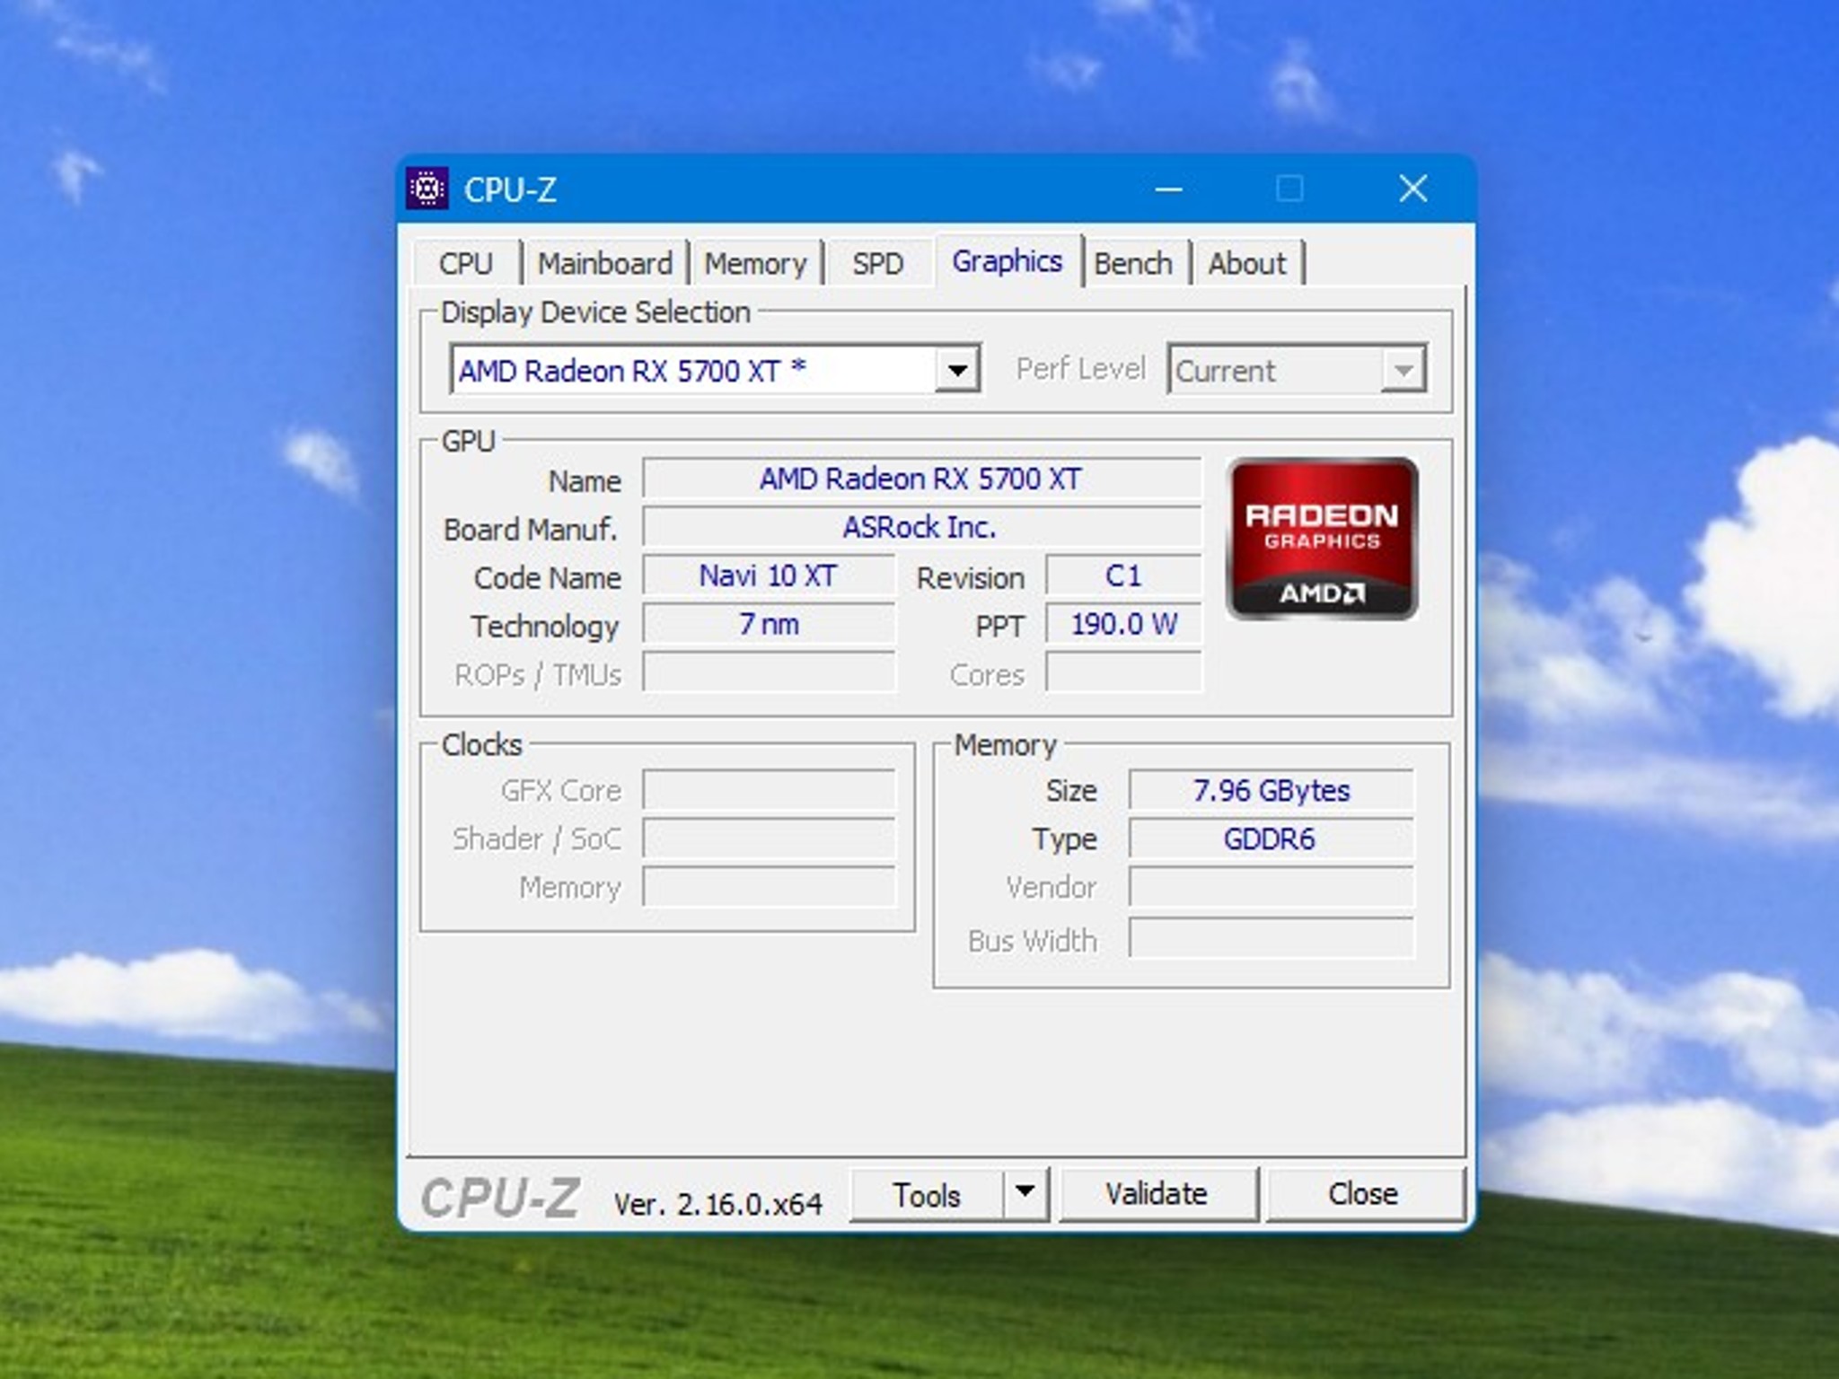This screenshot has width=1839, height=1379.
Task: Click the Display Device Selection group label
Action: (x=595, y=312)
